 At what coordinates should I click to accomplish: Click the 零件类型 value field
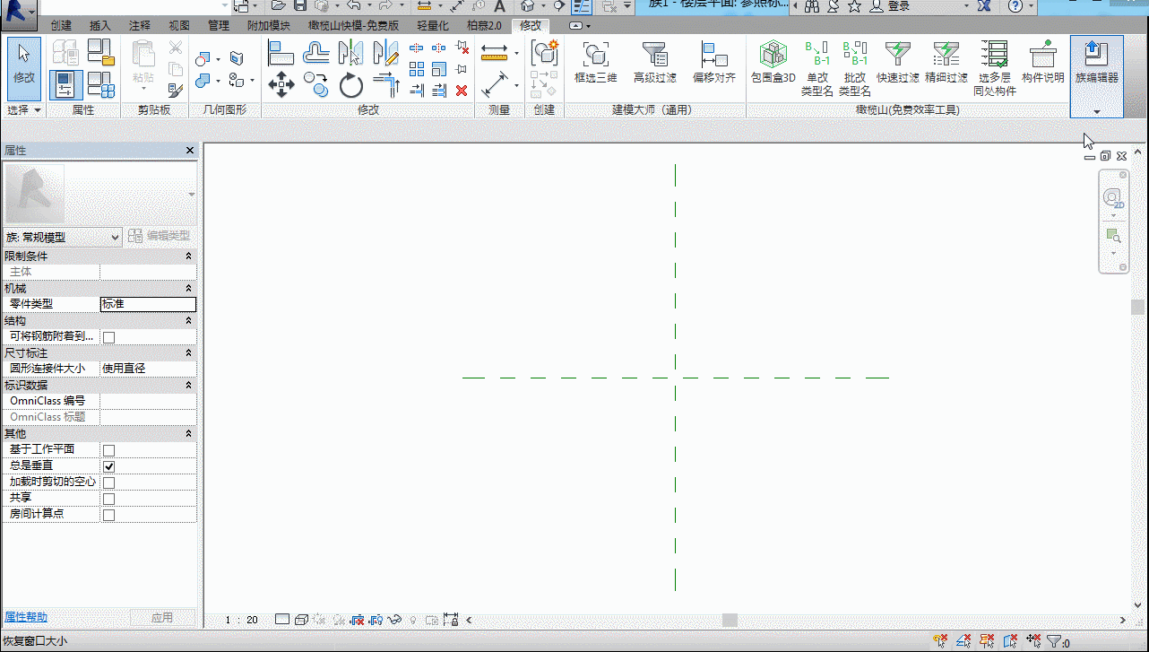coord(148,304)
